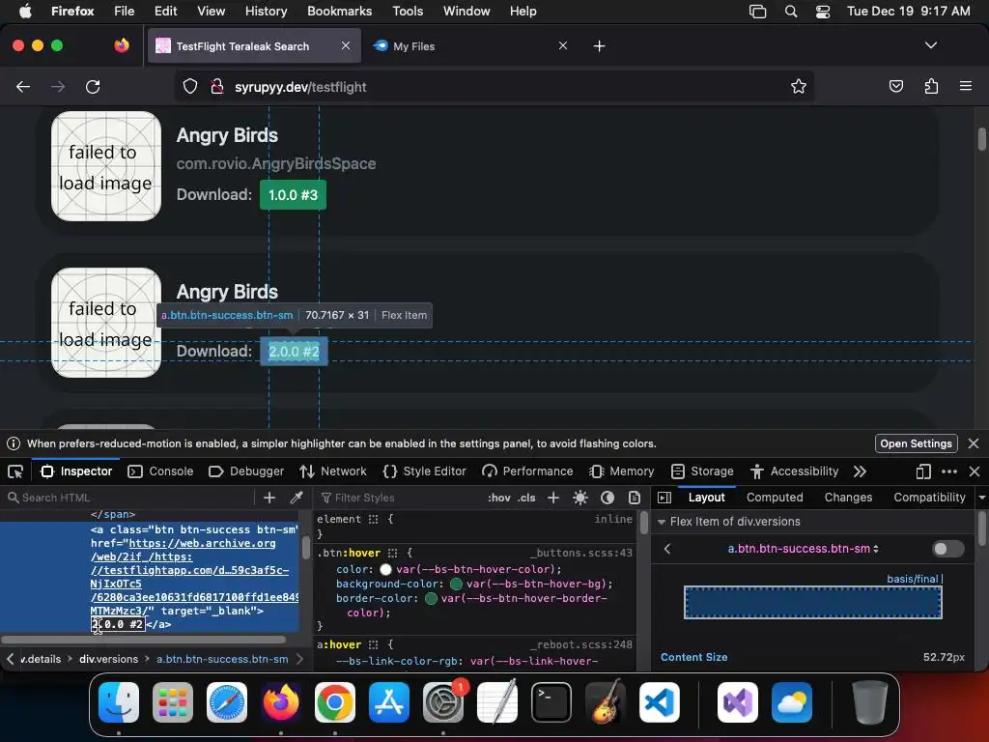Open a new browser tab

coord(599,46)
